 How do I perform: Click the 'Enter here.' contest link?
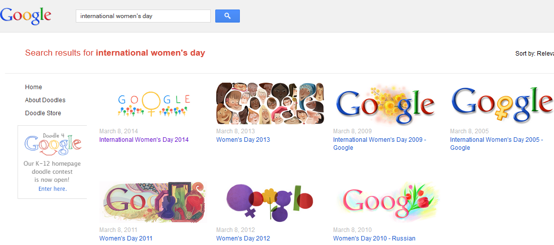point(52,189)
